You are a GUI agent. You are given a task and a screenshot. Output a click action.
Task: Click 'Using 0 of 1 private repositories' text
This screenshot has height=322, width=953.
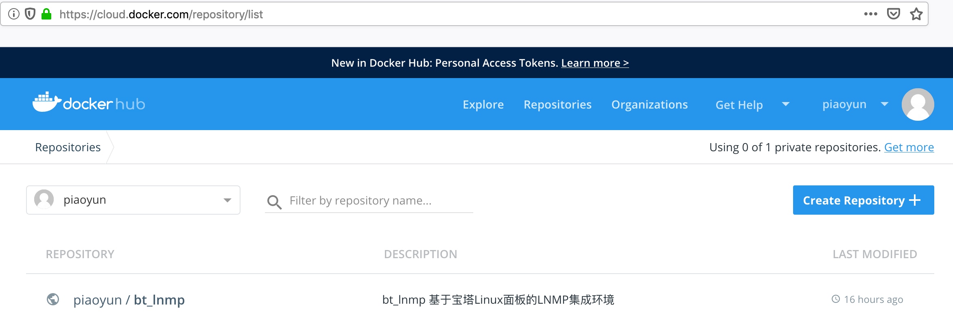(x=795, y=147)
